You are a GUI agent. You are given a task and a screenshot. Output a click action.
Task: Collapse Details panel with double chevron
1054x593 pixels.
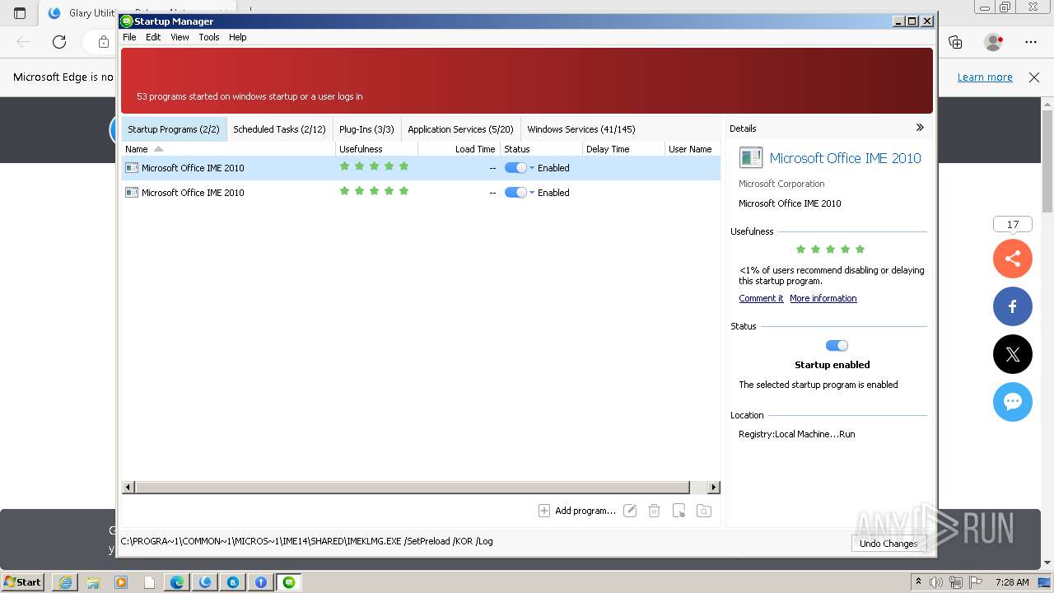(x=920, y=128)
